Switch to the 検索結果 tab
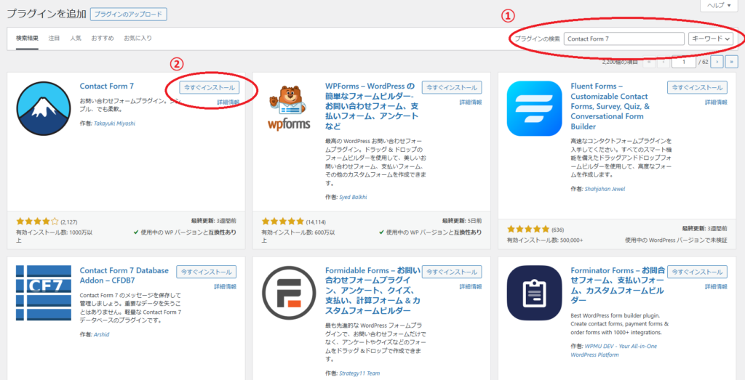Screen dimensions: 745x380 pyautogui.click(x=27, y=38)
